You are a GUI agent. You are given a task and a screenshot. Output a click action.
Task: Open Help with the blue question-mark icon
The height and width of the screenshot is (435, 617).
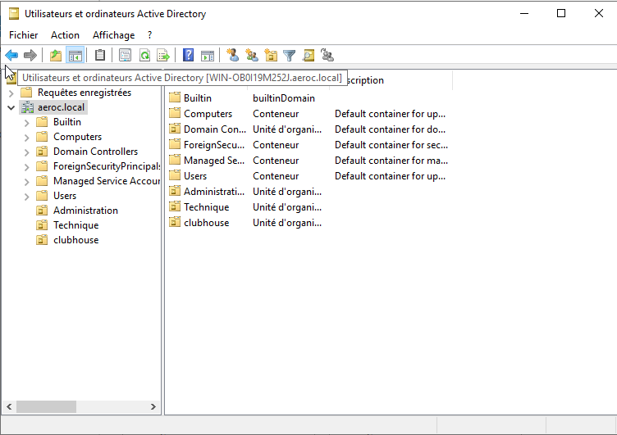point(189,55)
